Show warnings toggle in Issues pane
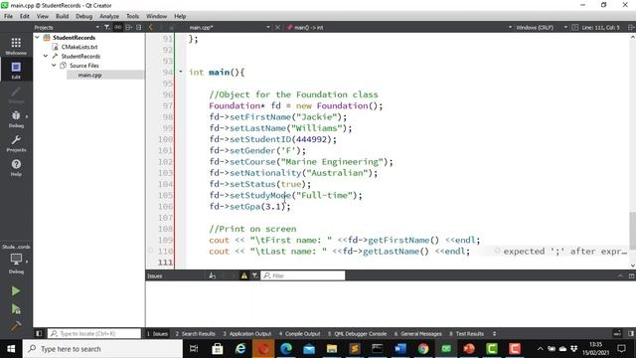The width and height of the screenshot is (636, 358). 244,275
